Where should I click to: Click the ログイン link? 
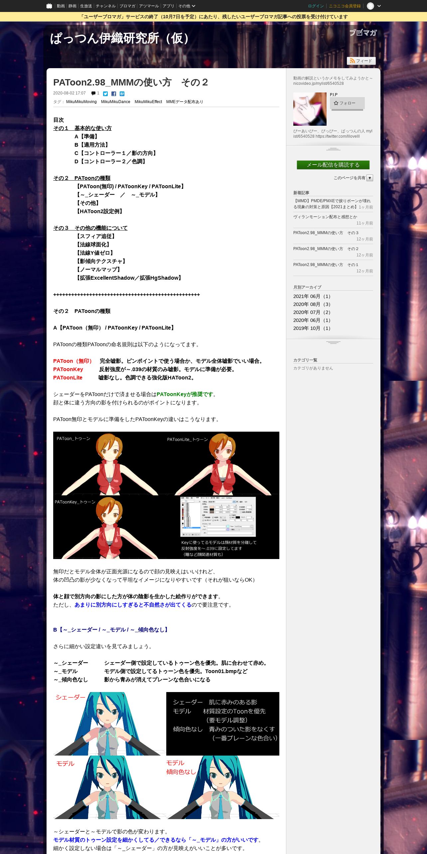(316, 6)
